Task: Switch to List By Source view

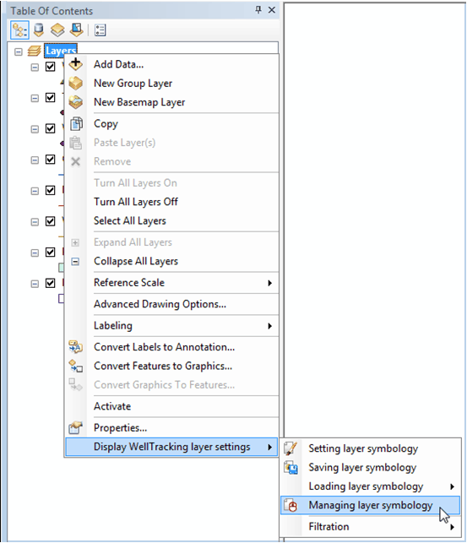Action: (x=39, y=30)
